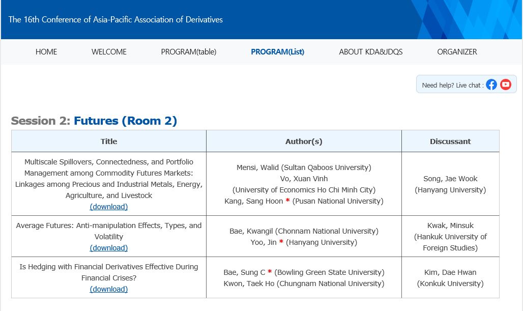Screen dimensions: 523x311
Task: Click discussant 'Kwak, Minsuk'
Action: click(450, 225)
